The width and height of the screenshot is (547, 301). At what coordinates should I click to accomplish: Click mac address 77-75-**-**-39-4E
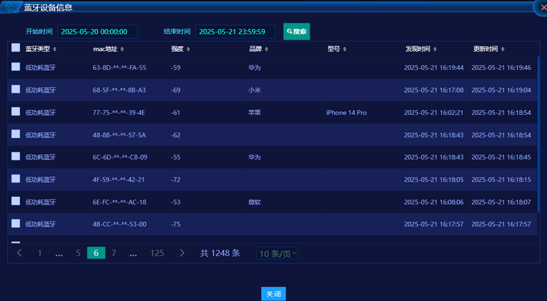click(119, 112)
